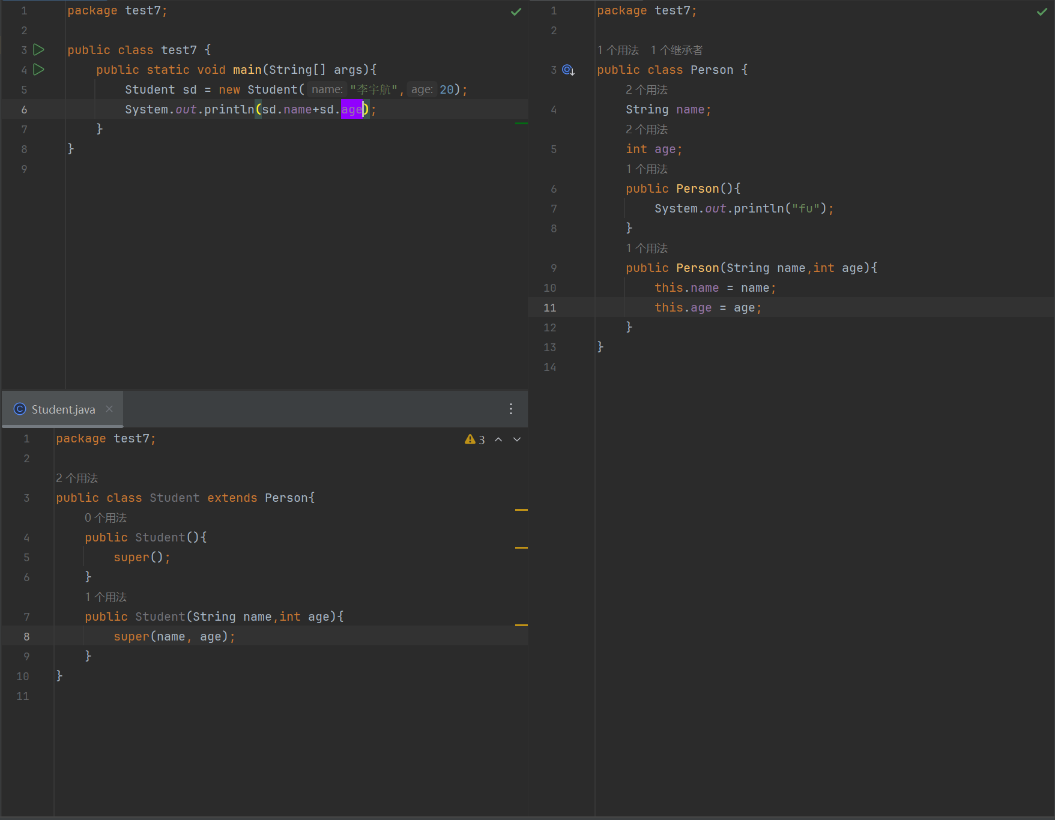
Task: Click the highlighted 'age' in sd.age
Action: click(x=352, y=109)
